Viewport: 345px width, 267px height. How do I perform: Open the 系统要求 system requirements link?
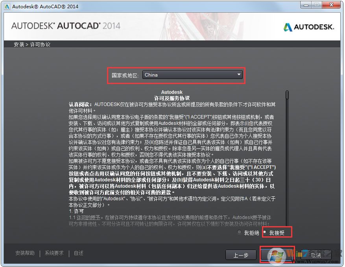click(54, 253)
